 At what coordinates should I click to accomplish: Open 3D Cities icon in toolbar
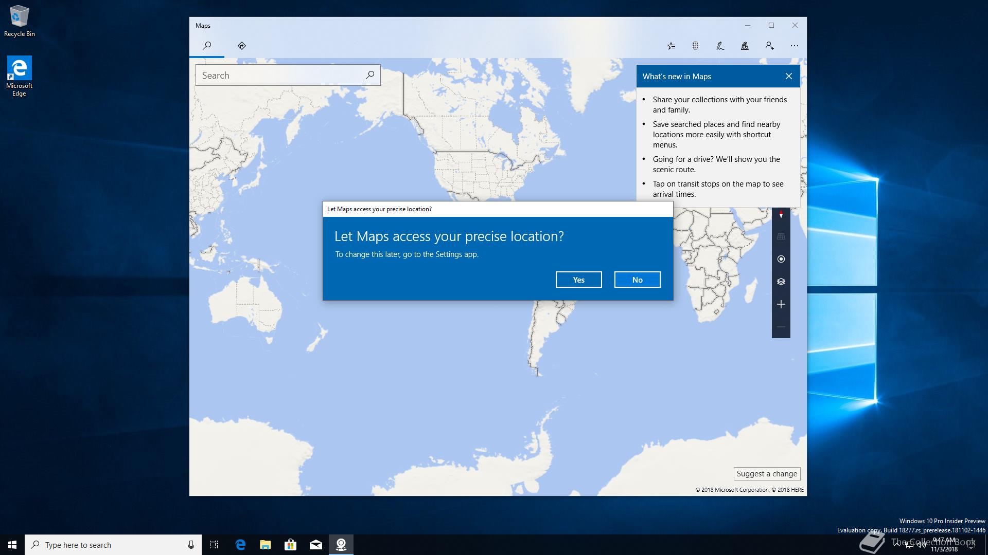click(x=745, y=46)
